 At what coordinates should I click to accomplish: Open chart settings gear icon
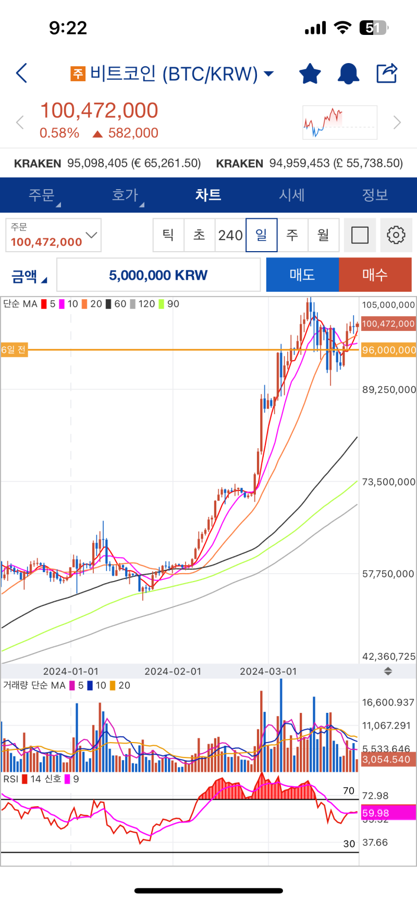point(396,235)
